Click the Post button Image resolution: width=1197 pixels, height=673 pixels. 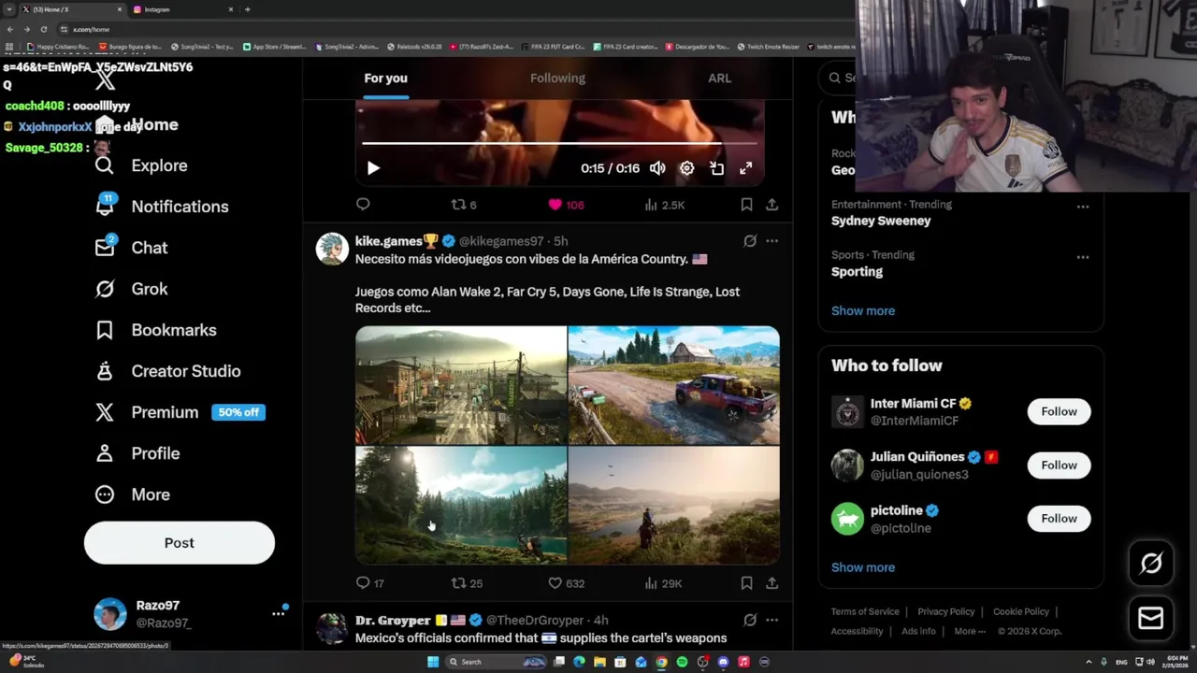tap(180, 543)
